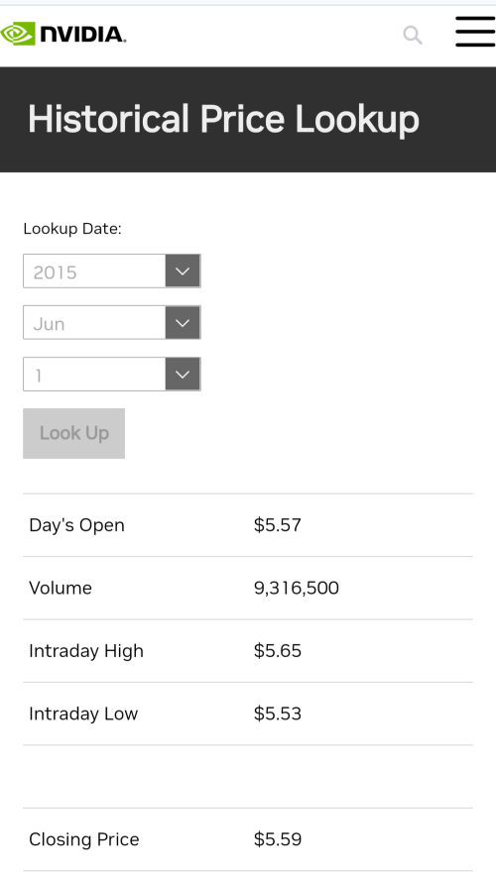Viewport: 496px width, 876px height.
Task: Expand the month dropdown arrow
Action: 183,322
